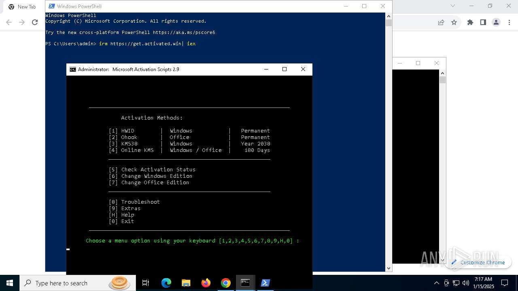Toggle the Chrome side panel icon

click(483, 22)
